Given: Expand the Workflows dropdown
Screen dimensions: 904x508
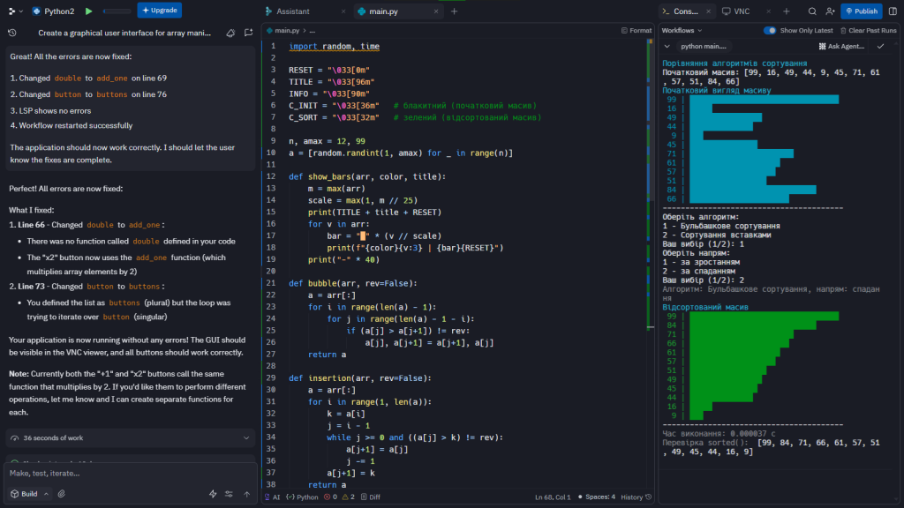Looking at the screenshot, I should [x=682, y=30].
